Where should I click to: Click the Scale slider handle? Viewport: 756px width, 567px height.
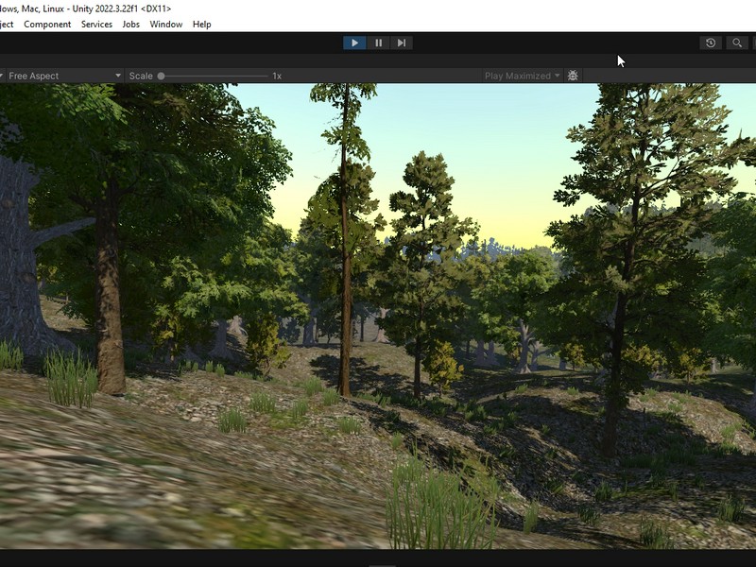[x=162, y=76]
